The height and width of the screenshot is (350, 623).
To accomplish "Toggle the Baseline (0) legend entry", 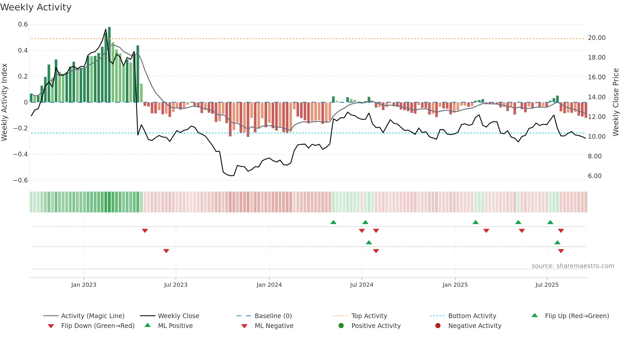I will coord(264,316).
